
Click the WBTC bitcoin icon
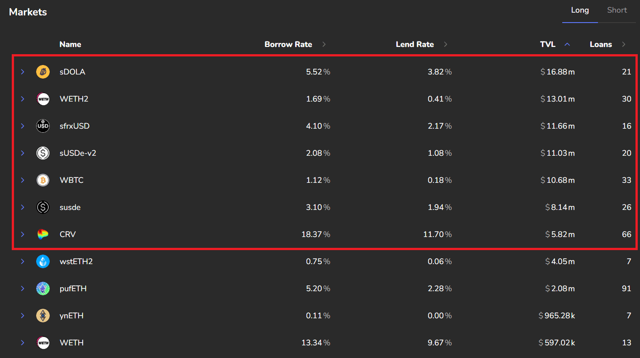tap(43, 180)
